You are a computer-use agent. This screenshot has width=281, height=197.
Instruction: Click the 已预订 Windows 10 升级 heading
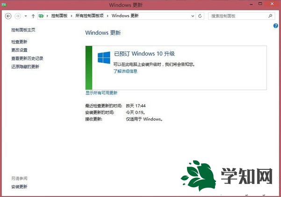coord(144,54)
